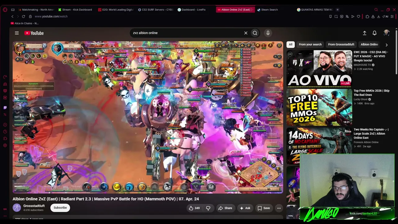Open the Grossstadtluft channel name link

point(34,206)
